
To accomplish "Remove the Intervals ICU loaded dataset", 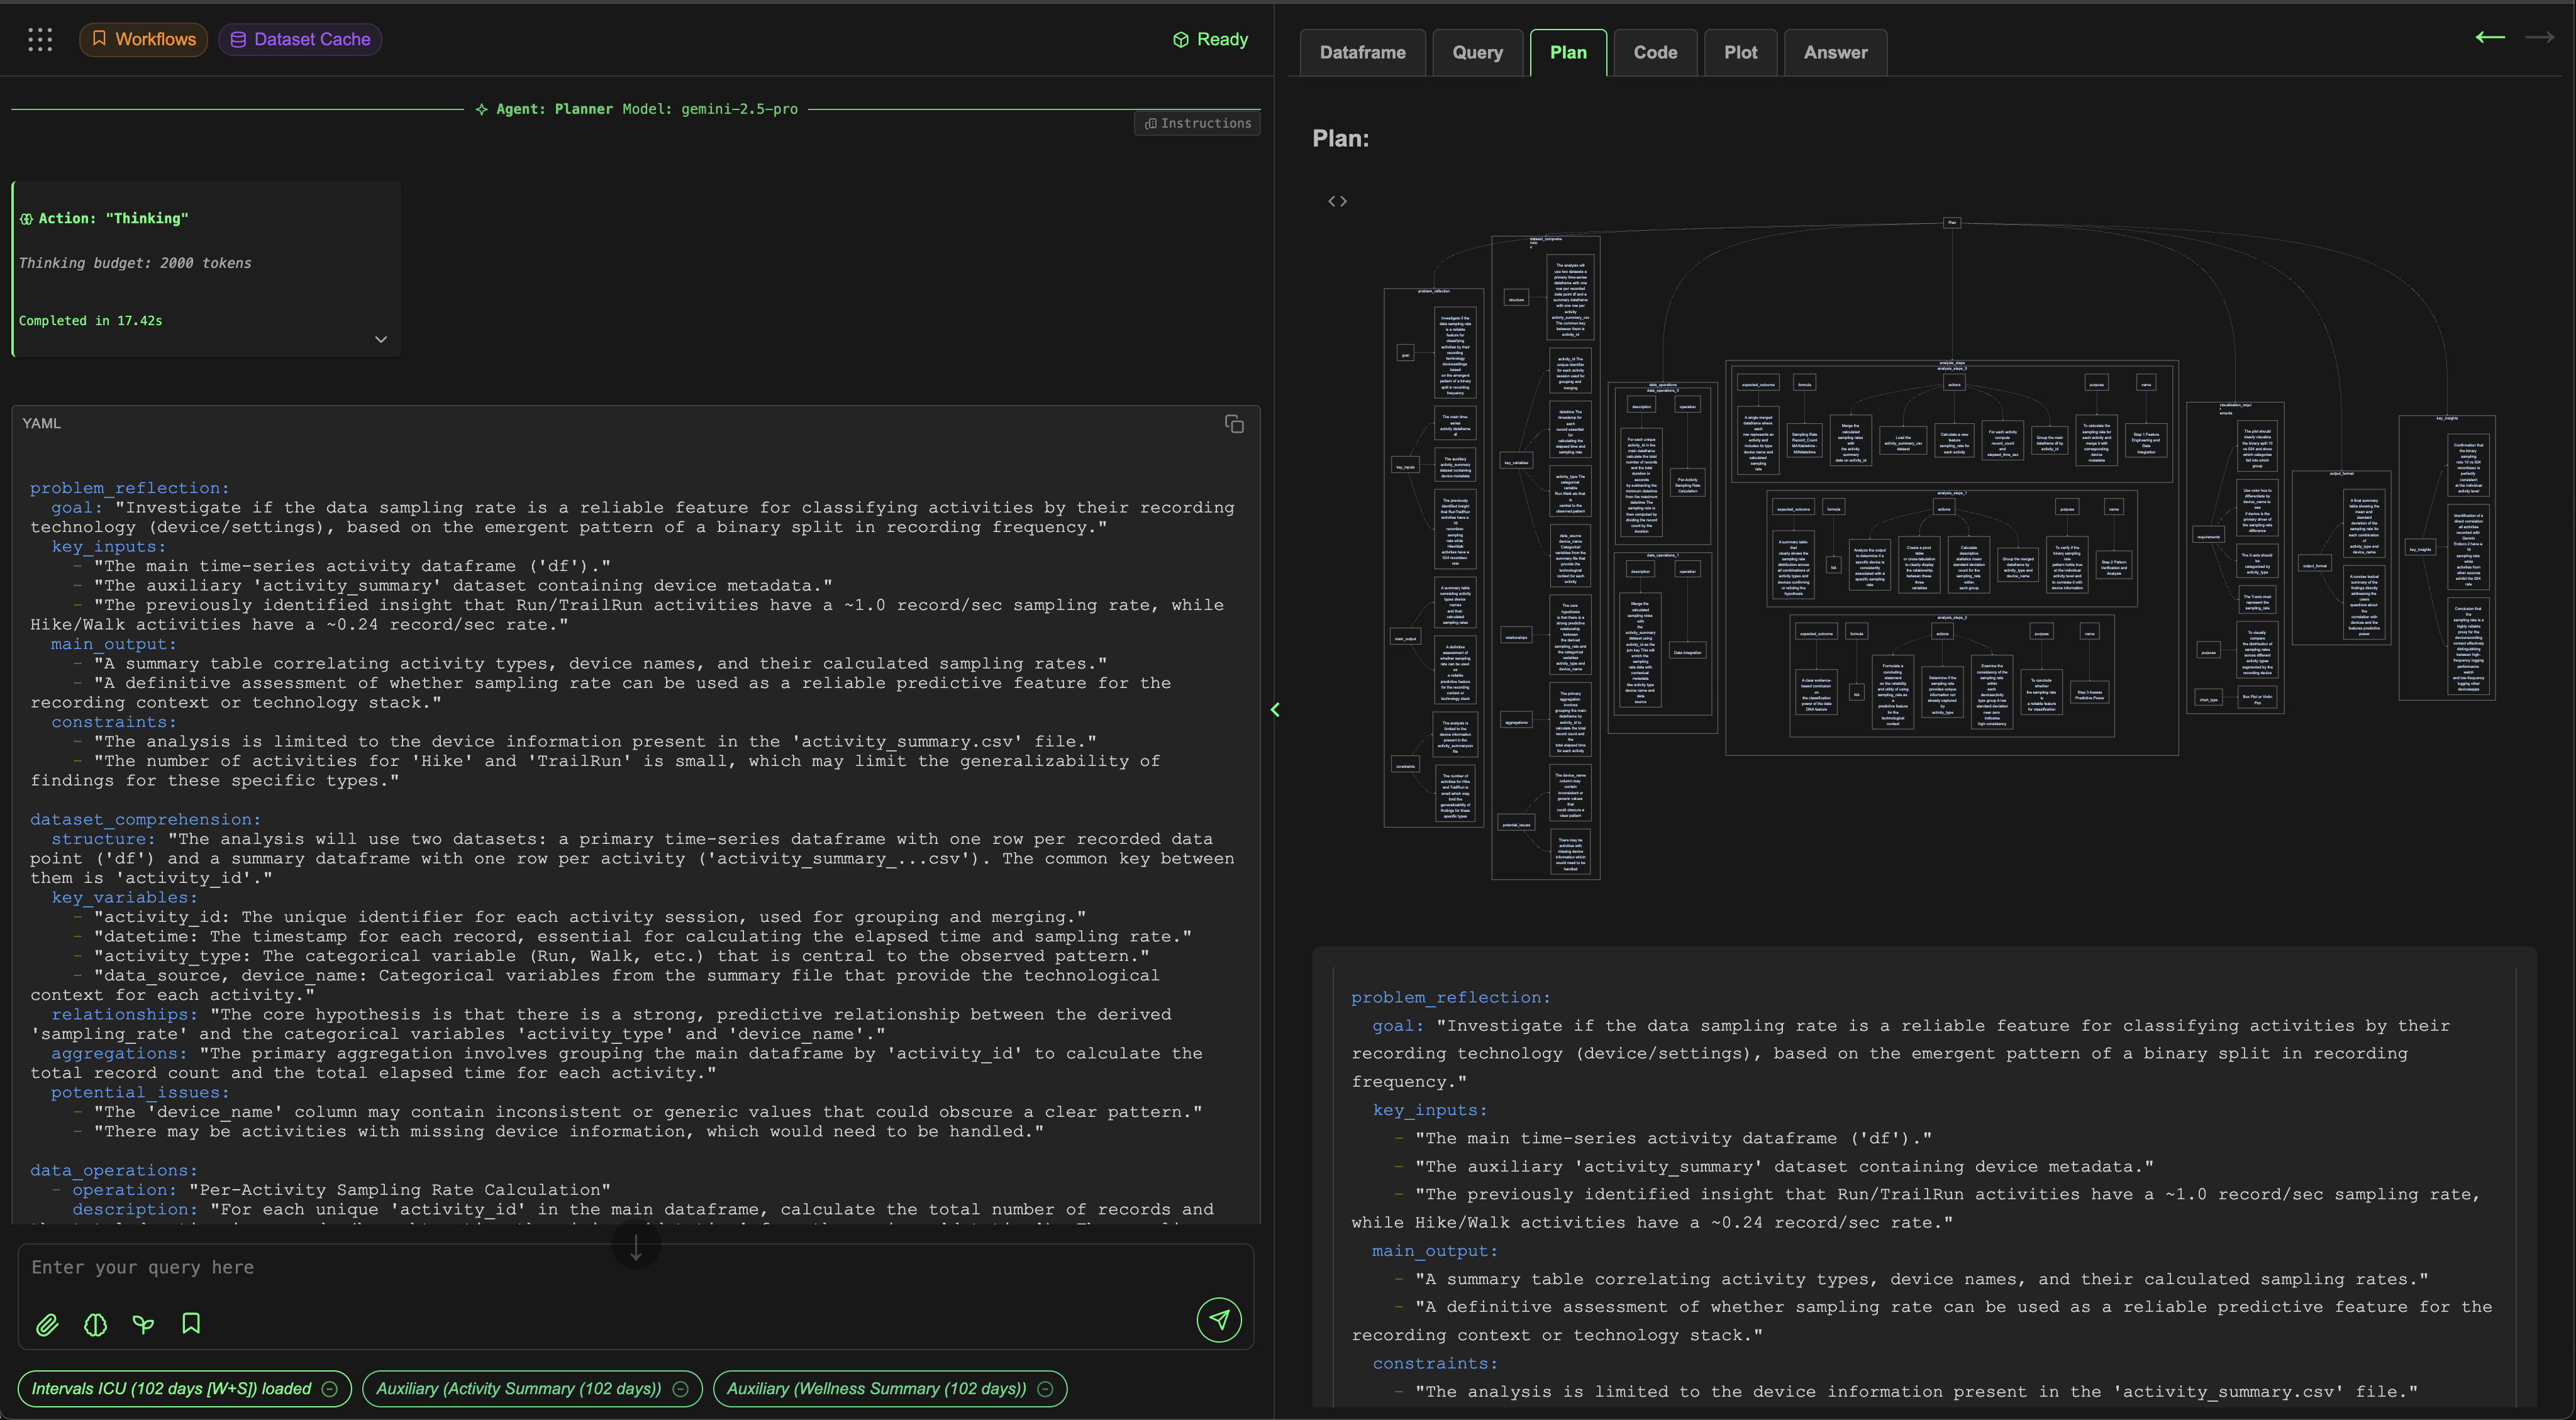I will click(x=330, y=1389).
